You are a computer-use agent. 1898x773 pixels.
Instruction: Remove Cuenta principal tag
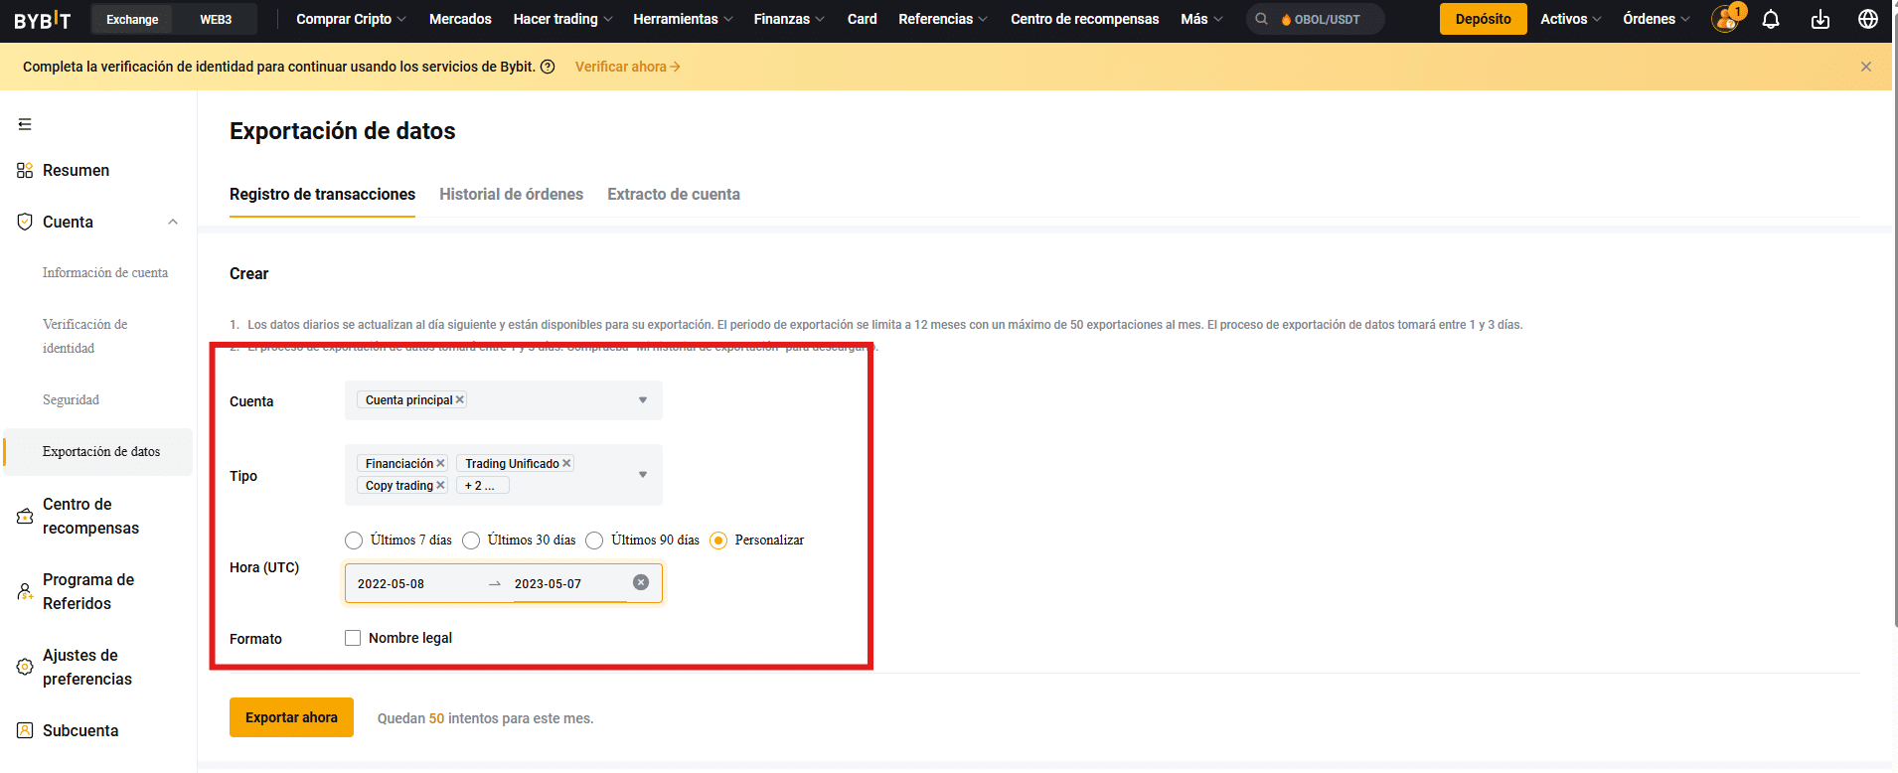(x=459, y=399)
